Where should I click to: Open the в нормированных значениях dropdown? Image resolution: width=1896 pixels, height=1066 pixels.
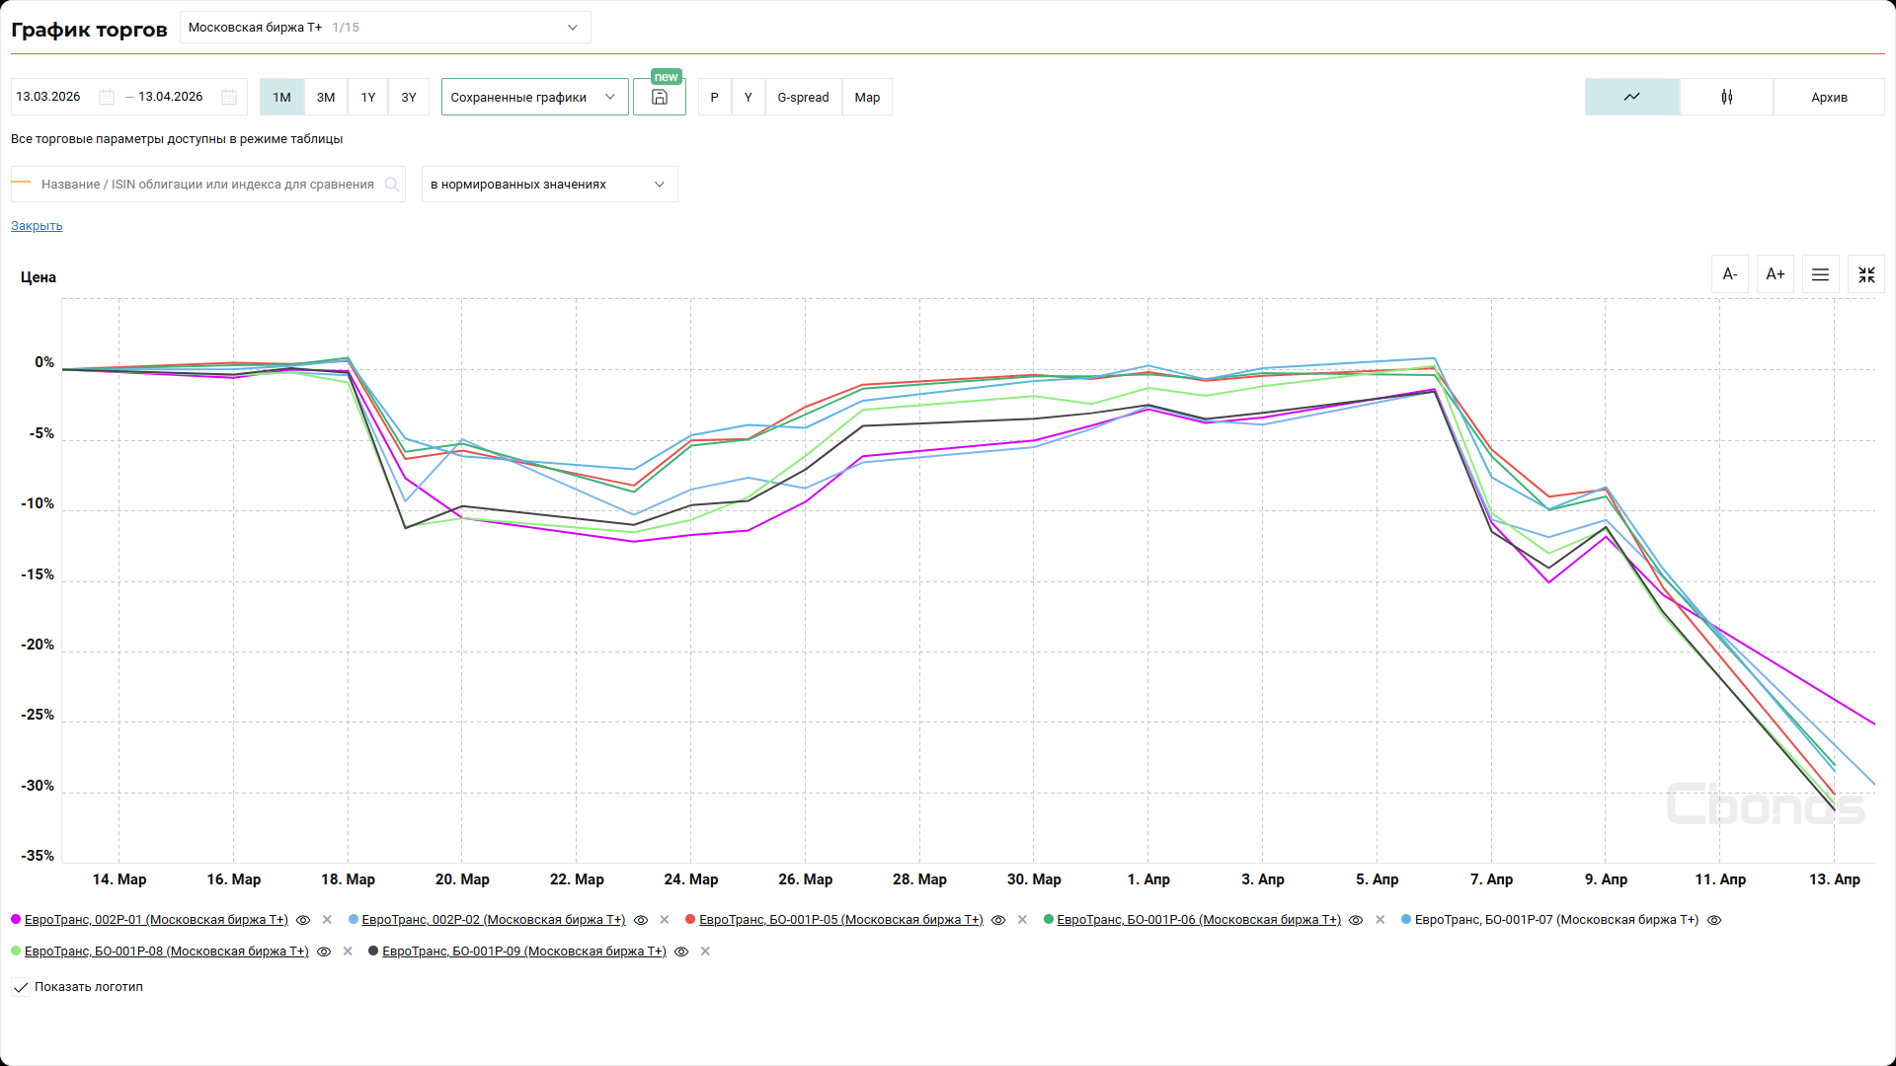coord(549,185)
